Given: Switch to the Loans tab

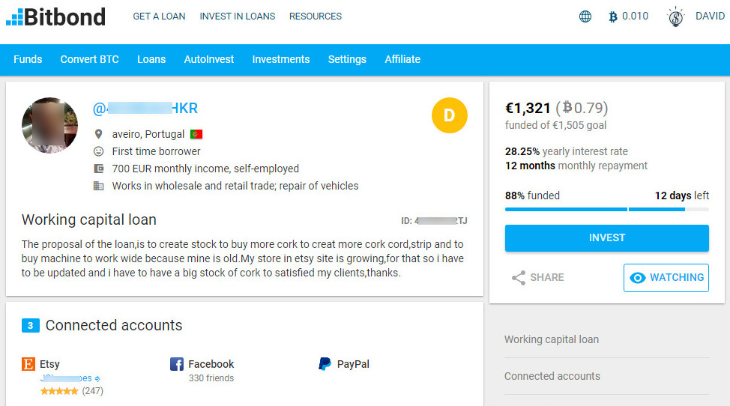Looking at the screenshot, I should click(x=151, y=59).
